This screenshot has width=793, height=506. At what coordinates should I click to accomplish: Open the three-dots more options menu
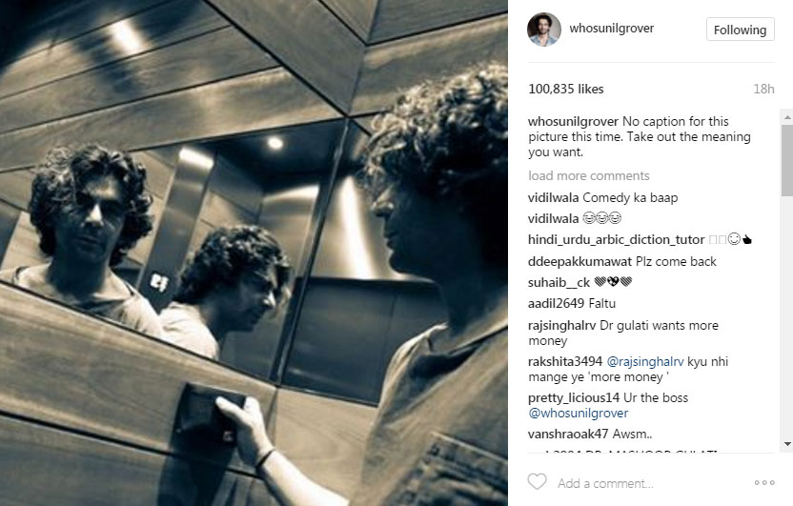click(x=764, y=483)
